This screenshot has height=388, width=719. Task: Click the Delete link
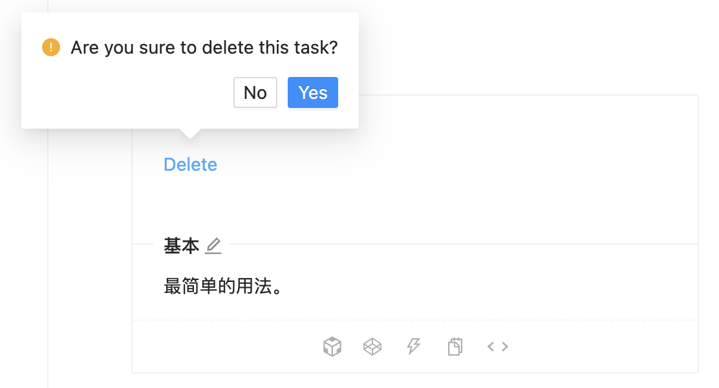(x=190, y=164)
